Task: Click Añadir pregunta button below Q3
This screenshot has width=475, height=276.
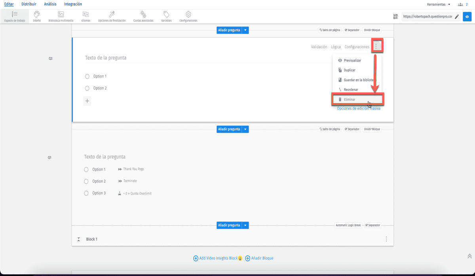Action: [x=229, y=129]
